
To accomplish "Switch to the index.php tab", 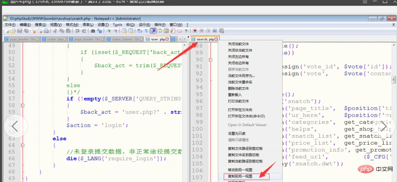I will pos(55,39).
